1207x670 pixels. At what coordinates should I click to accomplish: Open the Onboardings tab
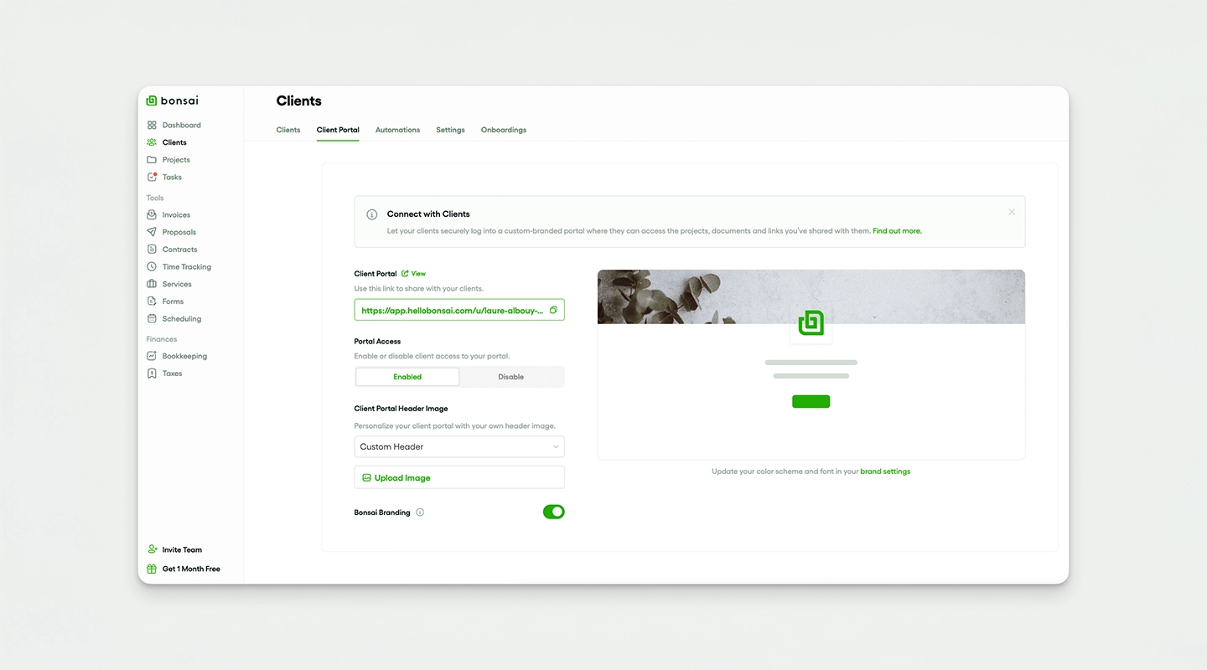click(x=504, y=130)
